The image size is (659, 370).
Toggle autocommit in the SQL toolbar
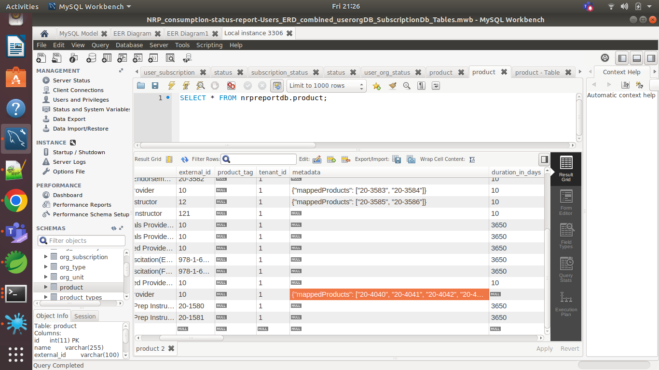[277, 85]
